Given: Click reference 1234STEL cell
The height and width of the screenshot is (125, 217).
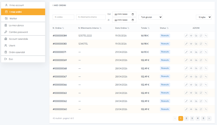Looking at the screenshot, I should tap(83, 44).
